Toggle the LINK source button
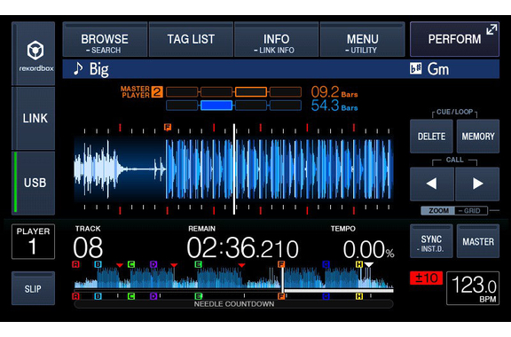 pyautogui.click(x=33, y=118)
